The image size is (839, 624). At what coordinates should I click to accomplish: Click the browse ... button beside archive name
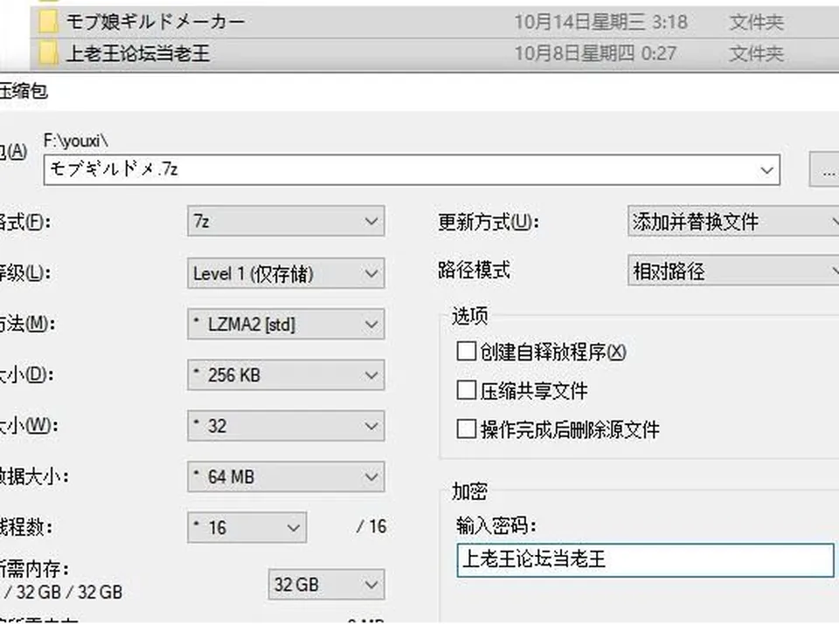[x=824, y=170]
